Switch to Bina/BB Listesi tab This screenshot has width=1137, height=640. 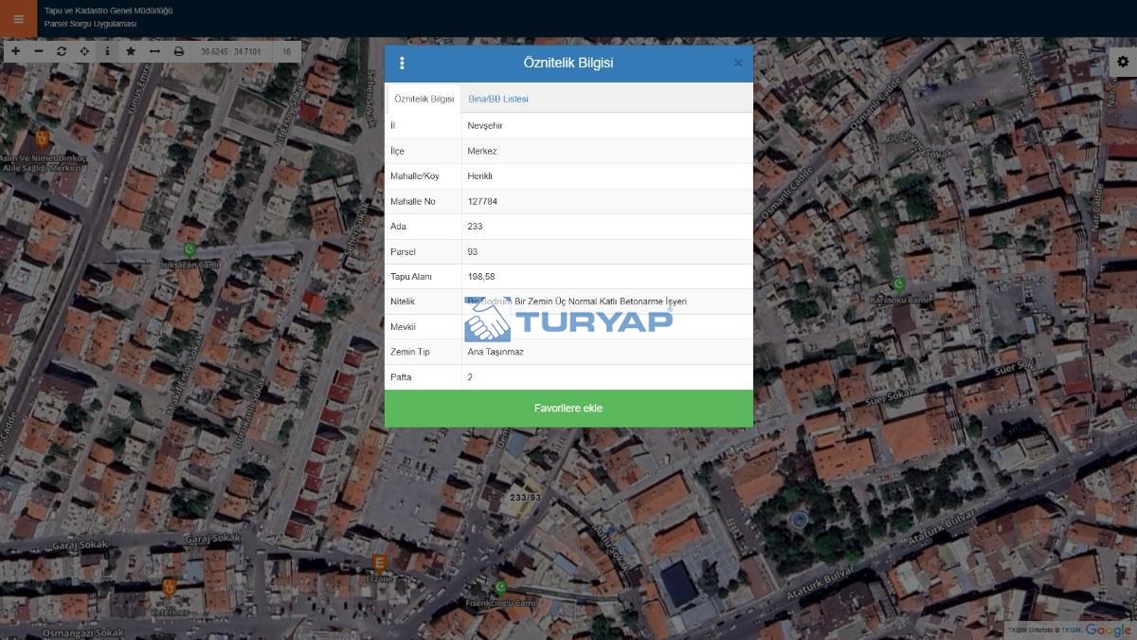tap(498, 99)
